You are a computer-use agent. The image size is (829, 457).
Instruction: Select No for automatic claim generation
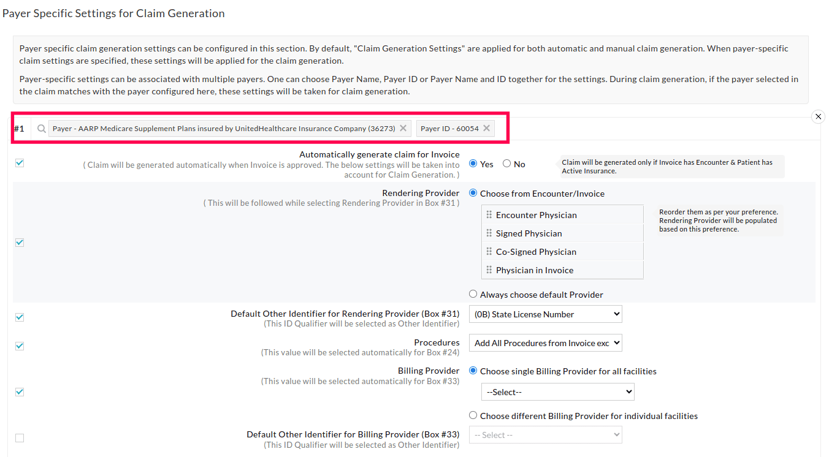click(506, 164)
